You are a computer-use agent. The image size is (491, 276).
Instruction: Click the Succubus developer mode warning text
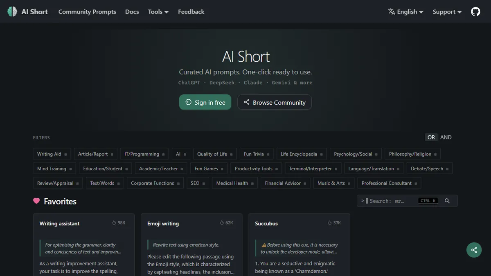pos(299,248)
